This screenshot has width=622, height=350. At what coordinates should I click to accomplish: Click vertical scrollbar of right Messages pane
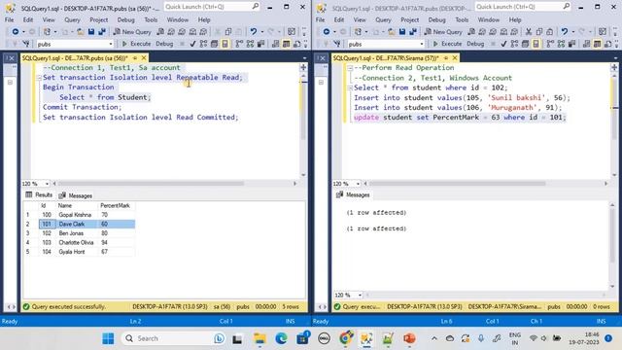click(612, 246)
